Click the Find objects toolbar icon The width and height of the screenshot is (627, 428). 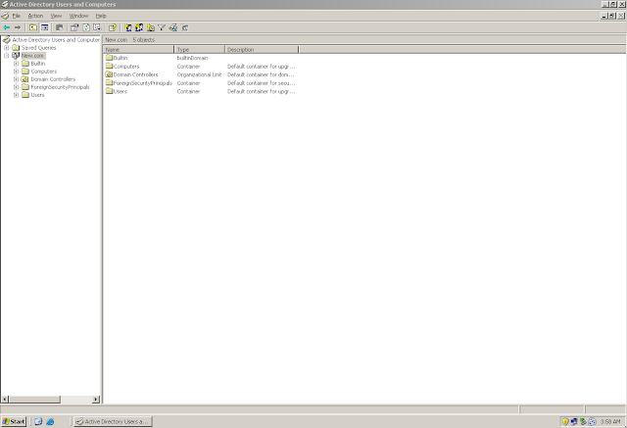coord(173,27)
